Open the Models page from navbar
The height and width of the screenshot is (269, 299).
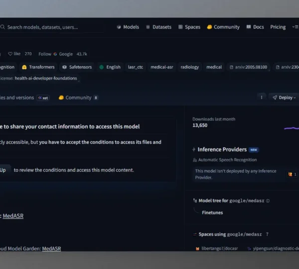128,27
